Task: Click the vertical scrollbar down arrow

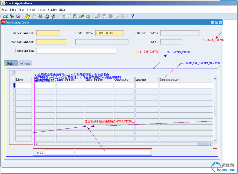Action: click(215, 142)
